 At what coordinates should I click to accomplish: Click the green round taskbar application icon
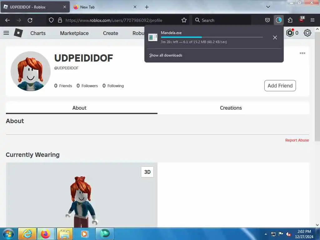coord(105,234)
